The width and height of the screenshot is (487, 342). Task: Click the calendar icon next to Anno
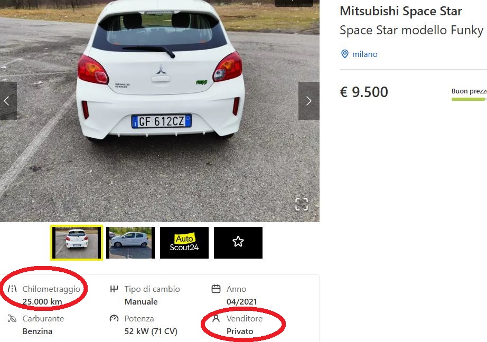(216, 289)
